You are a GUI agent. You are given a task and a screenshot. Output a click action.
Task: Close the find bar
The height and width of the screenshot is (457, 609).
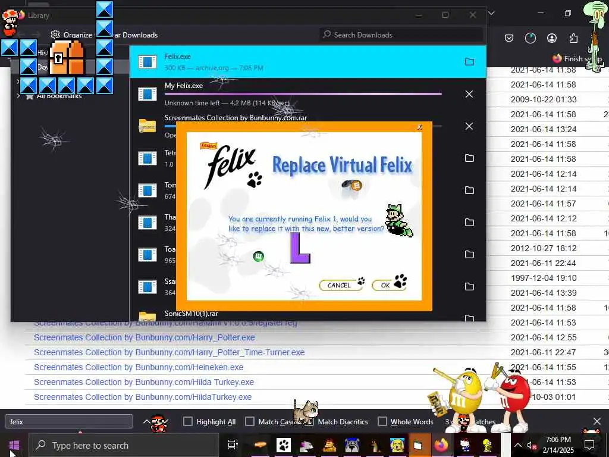[597, 421]
